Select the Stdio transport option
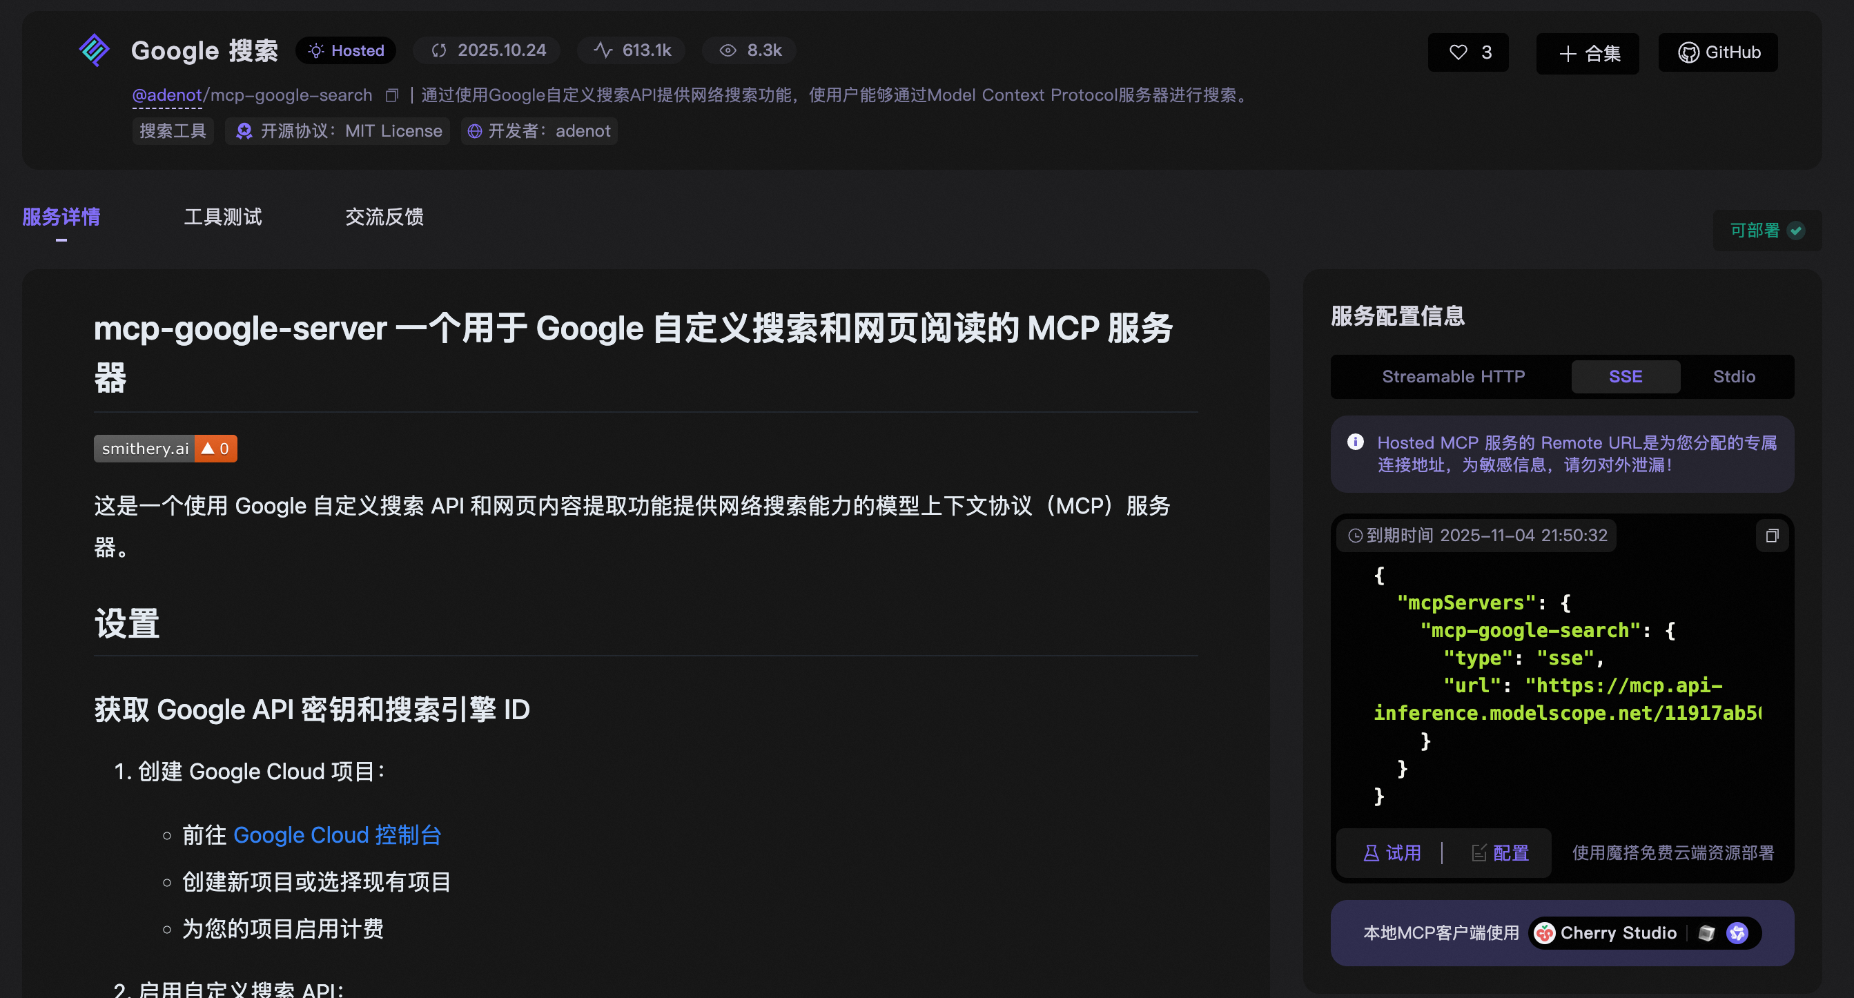 coord(1733,376)
